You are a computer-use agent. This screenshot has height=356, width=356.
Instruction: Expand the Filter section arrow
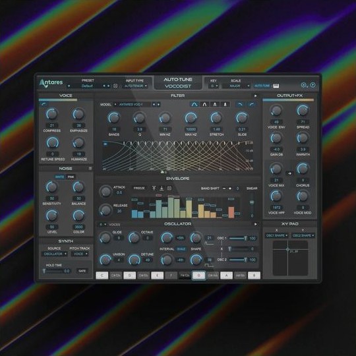coord(255,96)
